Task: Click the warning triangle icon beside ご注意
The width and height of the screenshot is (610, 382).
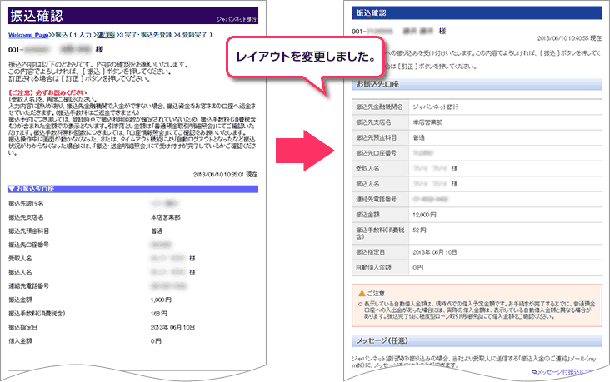Action: click(357, 293)
